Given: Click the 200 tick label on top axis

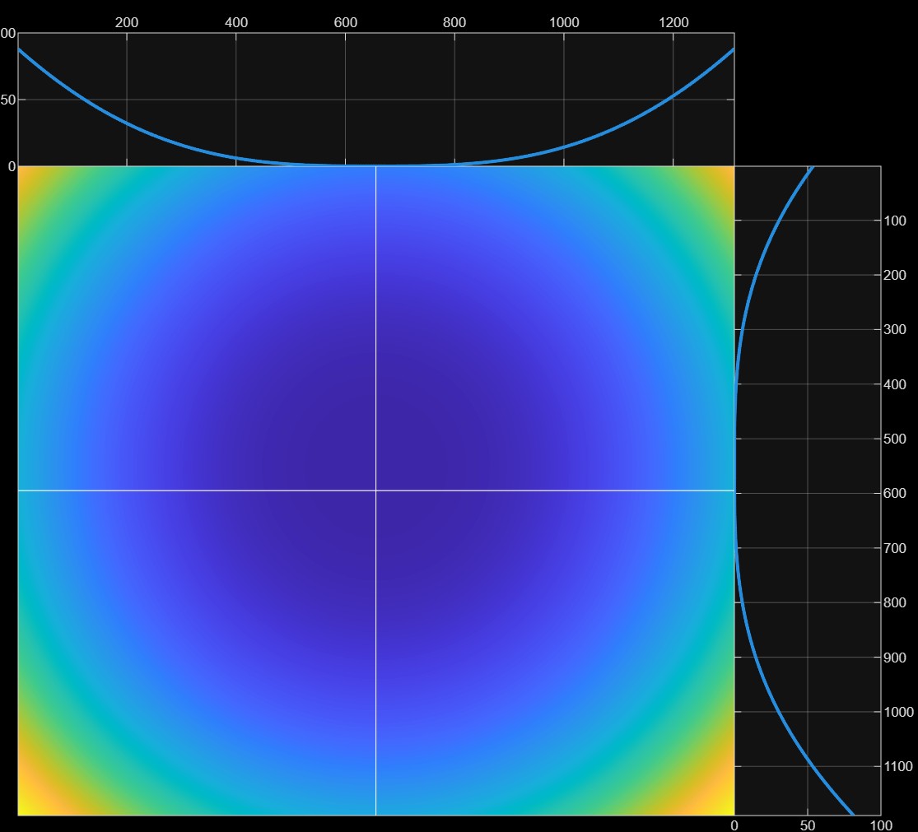Looking at the screenshot, I should click(x=127, y=22).
